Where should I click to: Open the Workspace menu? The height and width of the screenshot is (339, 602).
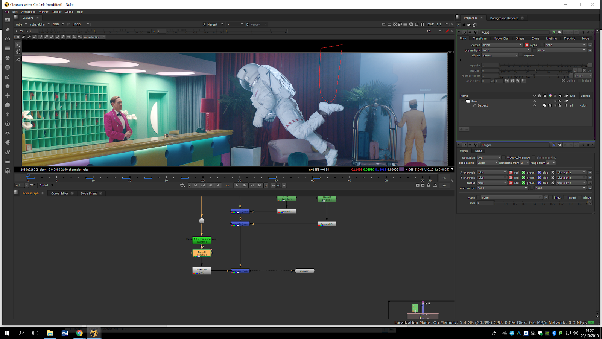pos(28,12)
